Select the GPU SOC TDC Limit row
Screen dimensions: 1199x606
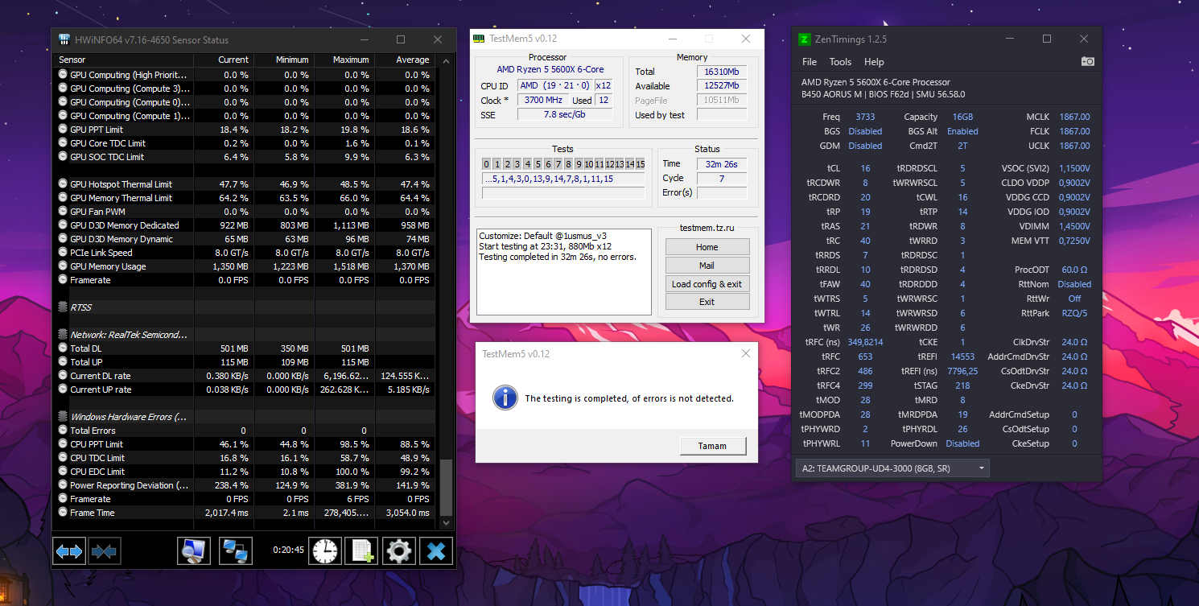(x=245, y=157)
